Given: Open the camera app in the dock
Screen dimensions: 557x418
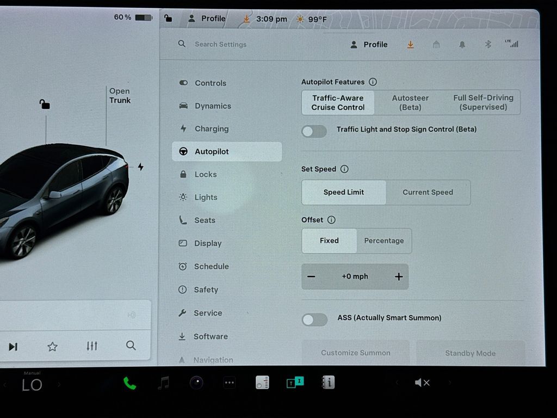Looking at the screenshot, I should tap(196, 383).
